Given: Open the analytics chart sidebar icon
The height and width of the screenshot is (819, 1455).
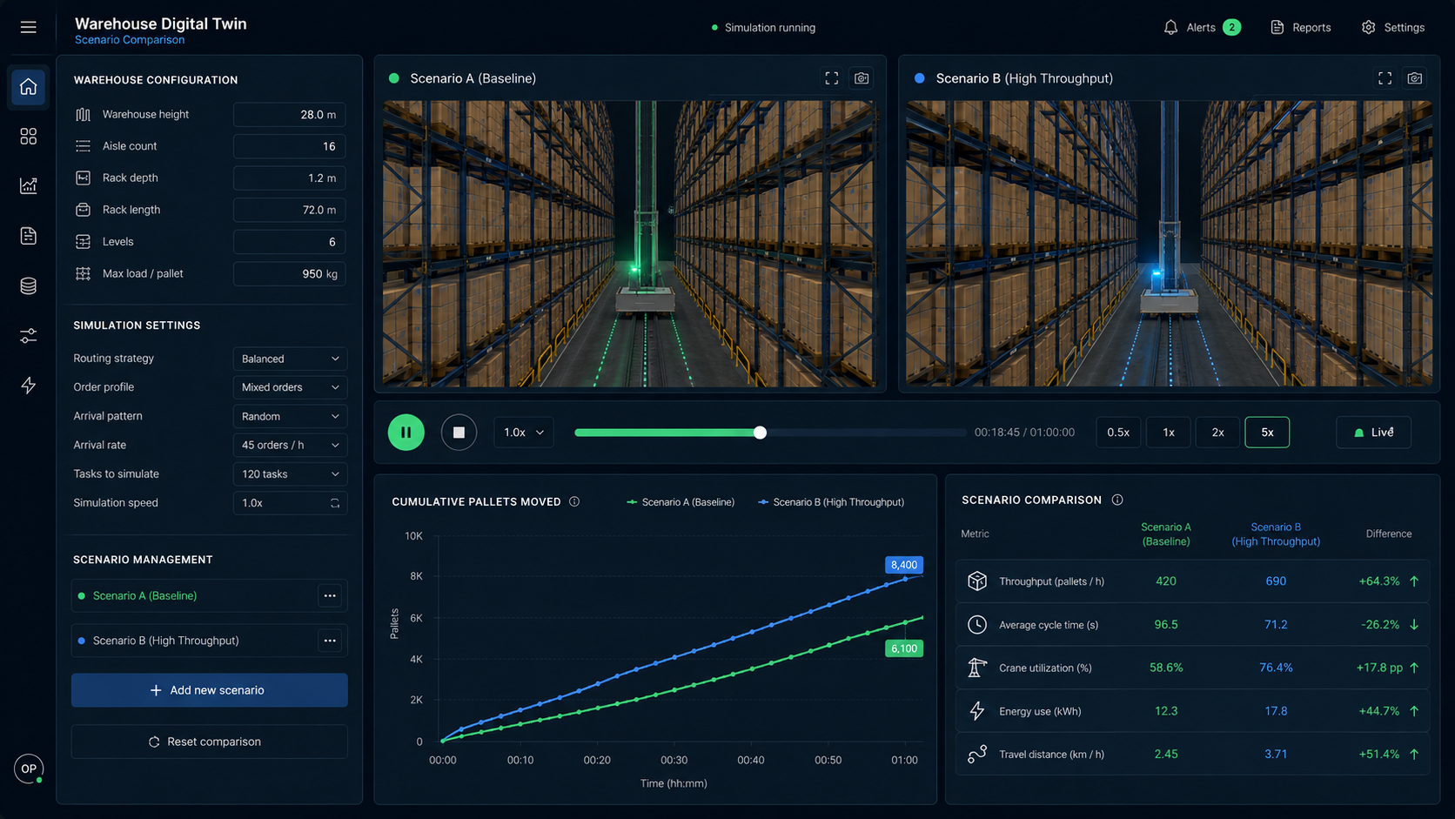Looking at the screenshot, I should coord(28,185).
